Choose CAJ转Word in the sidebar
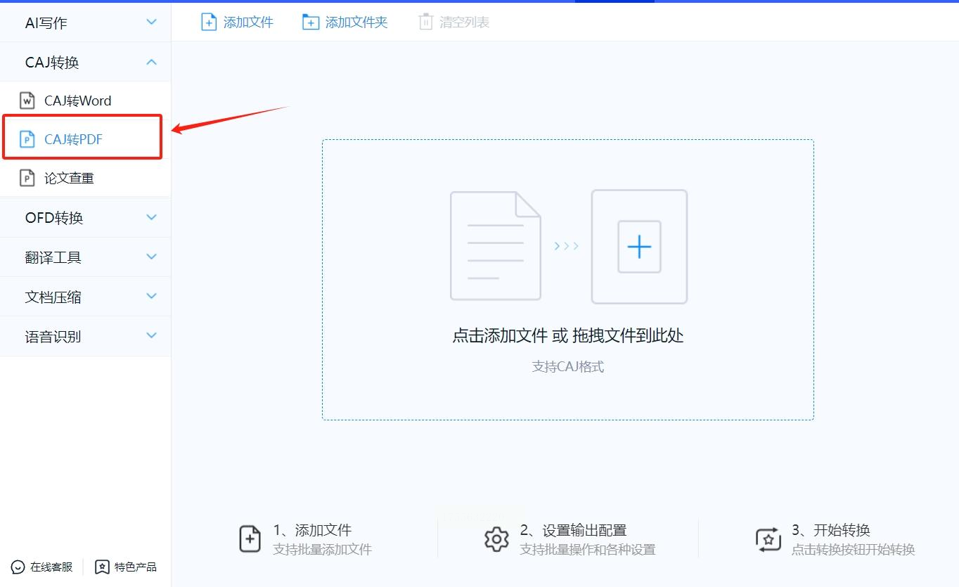 click(85, 101)
